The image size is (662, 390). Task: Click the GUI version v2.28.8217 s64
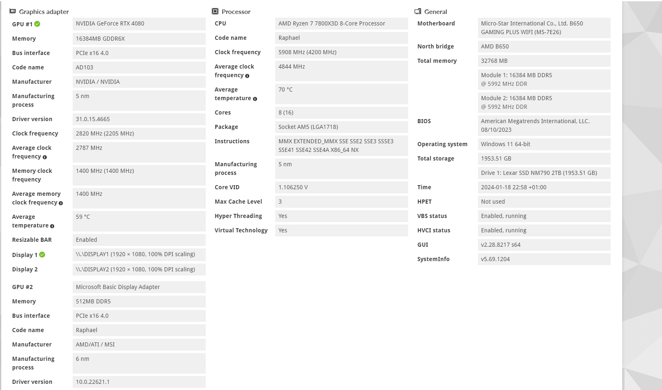pos(544,245)
